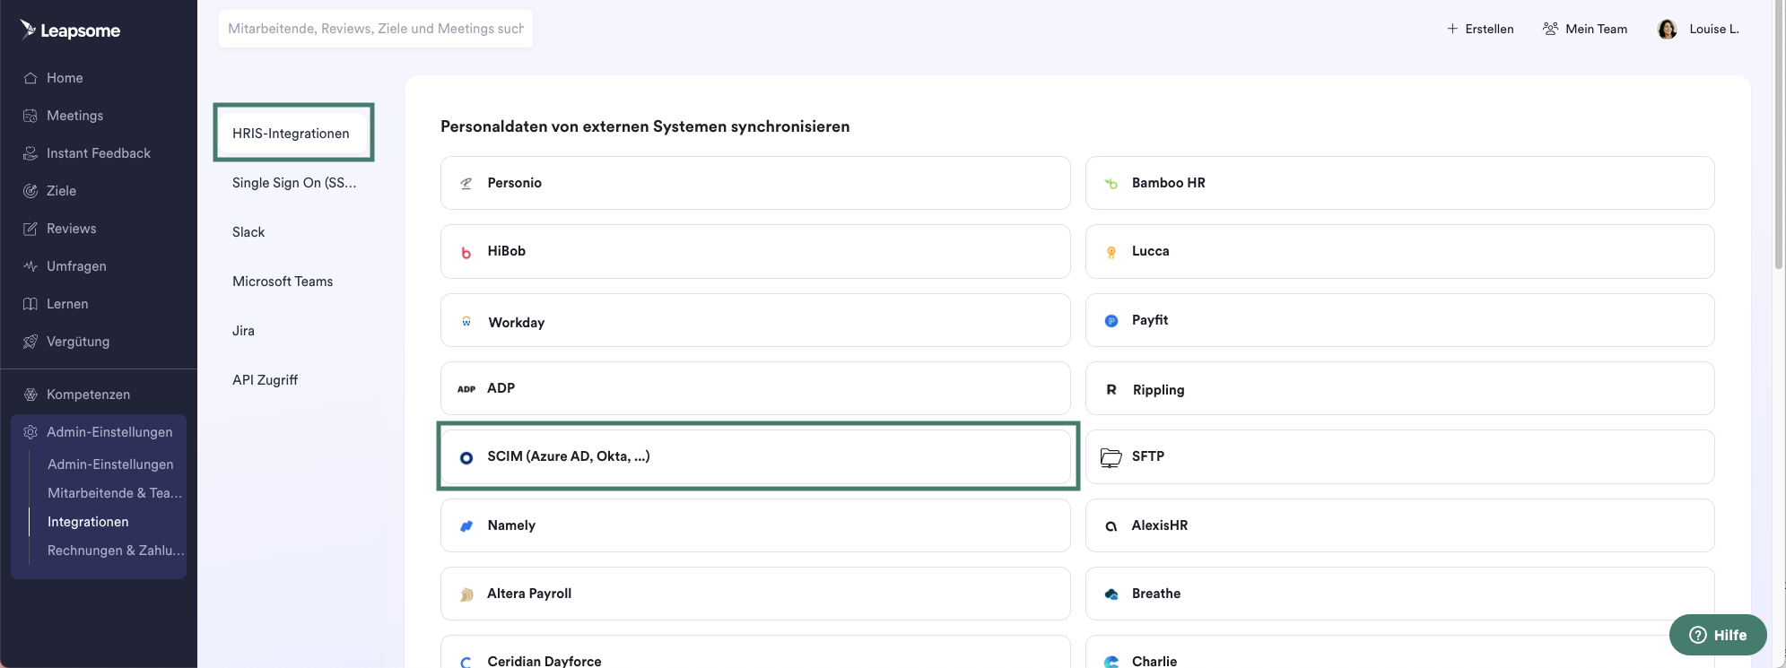Open Louise L. user menu

[x=1699, y=29]
